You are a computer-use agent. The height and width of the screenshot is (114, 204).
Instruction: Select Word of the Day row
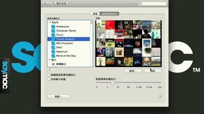point(69,56)
